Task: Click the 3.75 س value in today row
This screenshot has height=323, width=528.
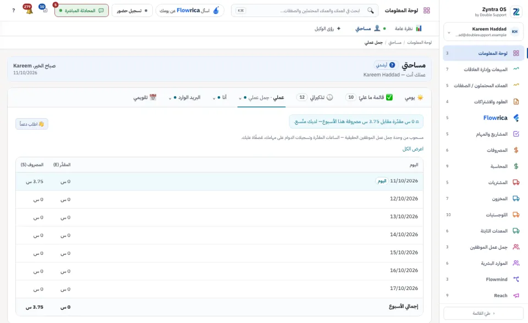Action: tap(34, 181)
